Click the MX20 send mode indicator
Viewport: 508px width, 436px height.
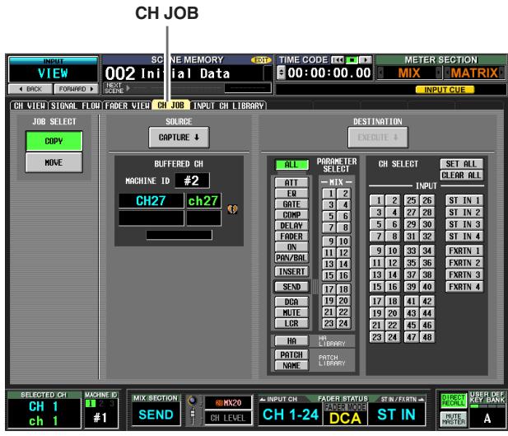[228, 403]
